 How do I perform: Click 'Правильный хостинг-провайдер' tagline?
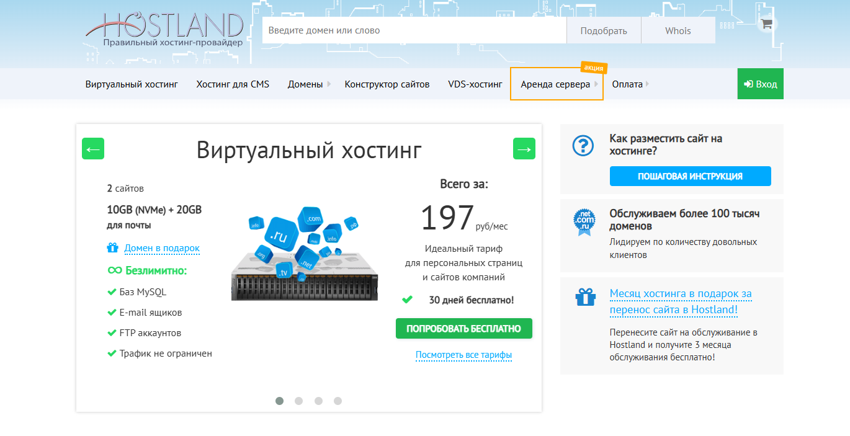(173, 43)
